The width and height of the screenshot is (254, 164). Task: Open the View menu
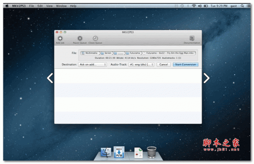(x=49, y=6)
